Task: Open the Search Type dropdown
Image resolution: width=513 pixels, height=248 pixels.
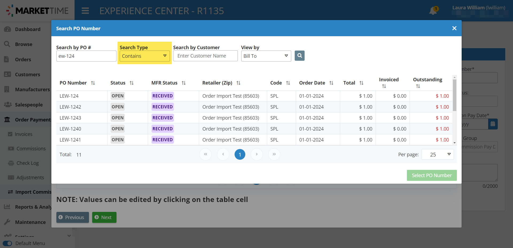Action: pyautogui.click(x=145, y=56)
